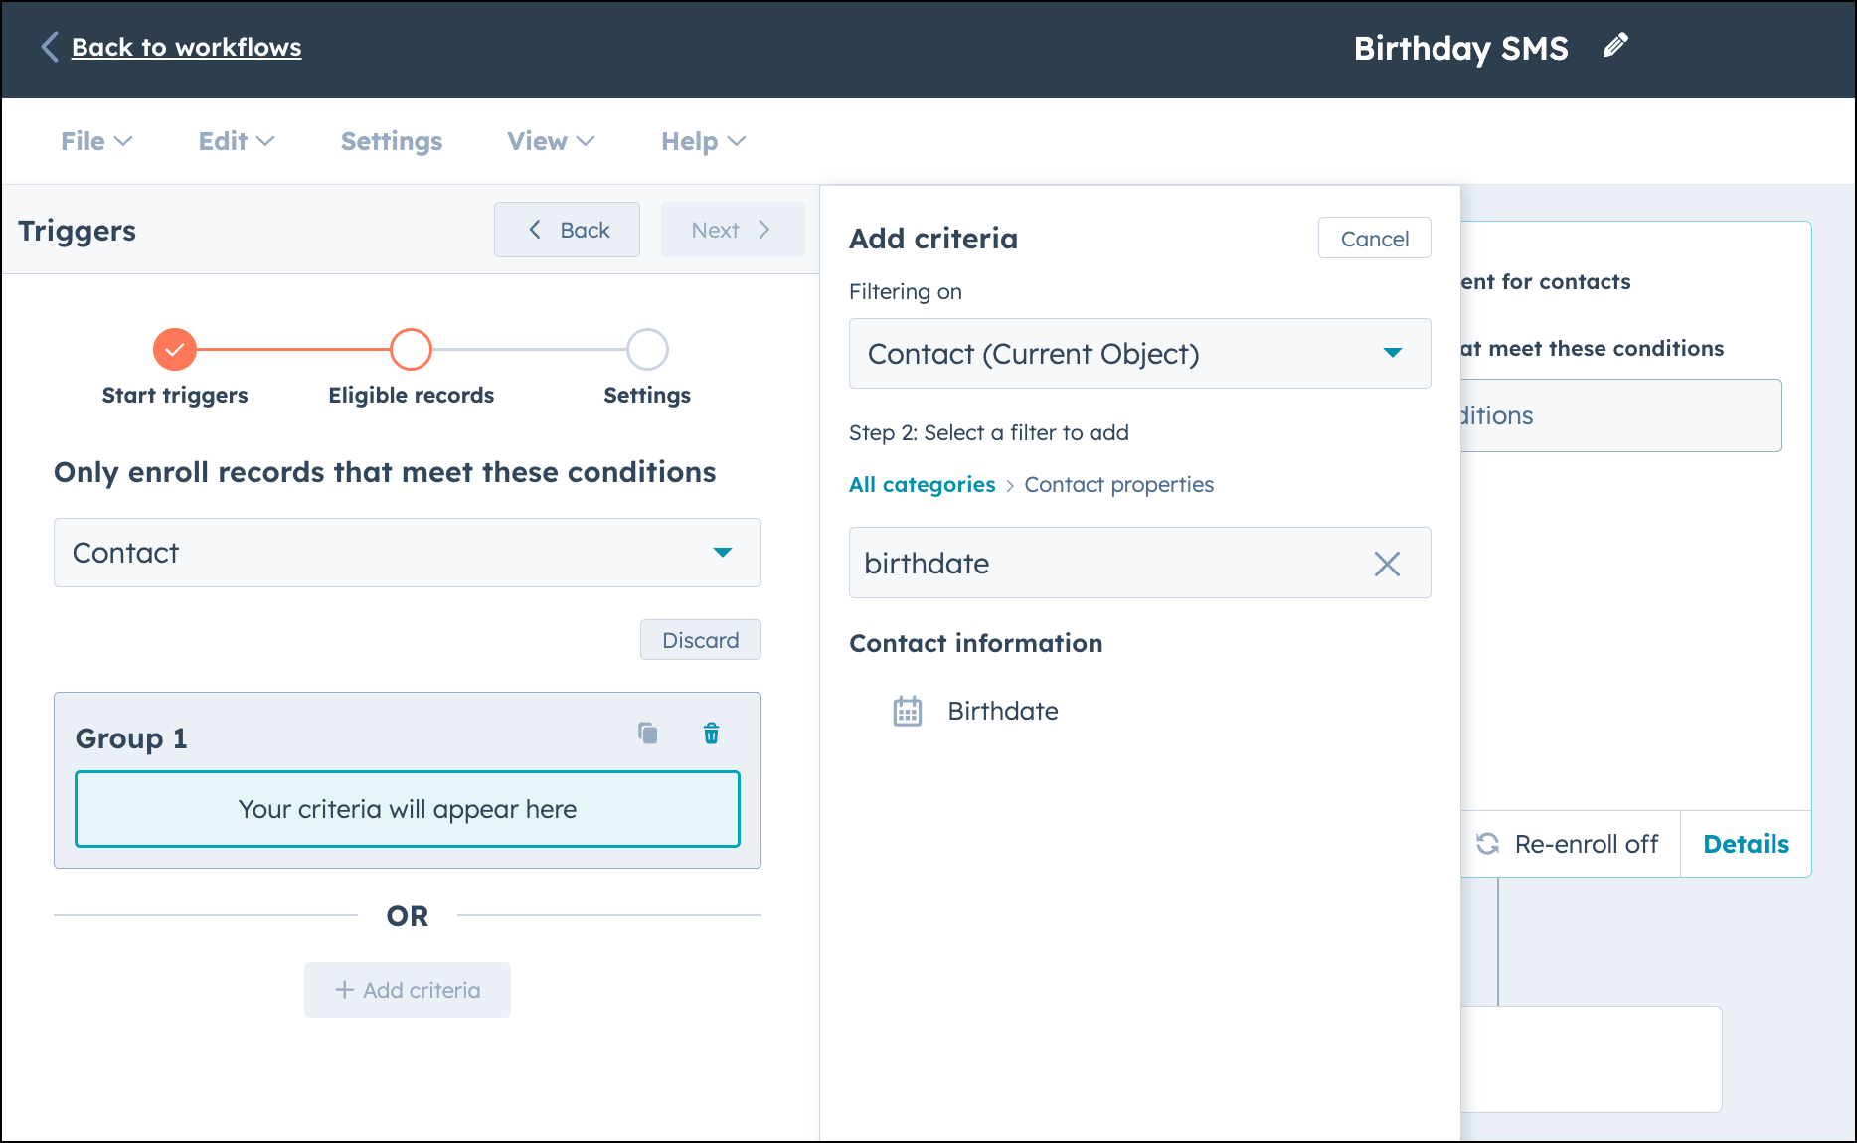Click the birthdate search input field
Image resolution: width=1857 pixels, height=1143 pixels.
click(1140, 563)
